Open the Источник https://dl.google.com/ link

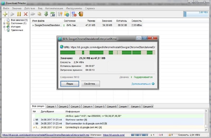tap(114, 135)
